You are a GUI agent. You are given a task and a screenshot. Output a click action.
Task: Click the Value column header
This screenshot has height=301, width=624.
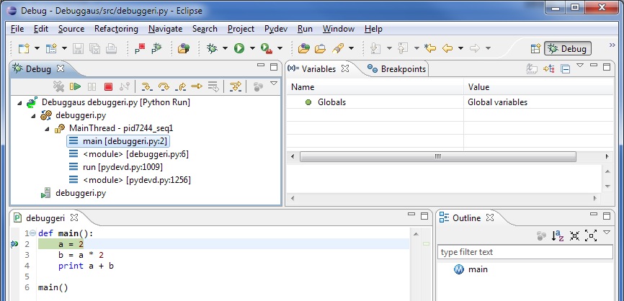point(539,87)
